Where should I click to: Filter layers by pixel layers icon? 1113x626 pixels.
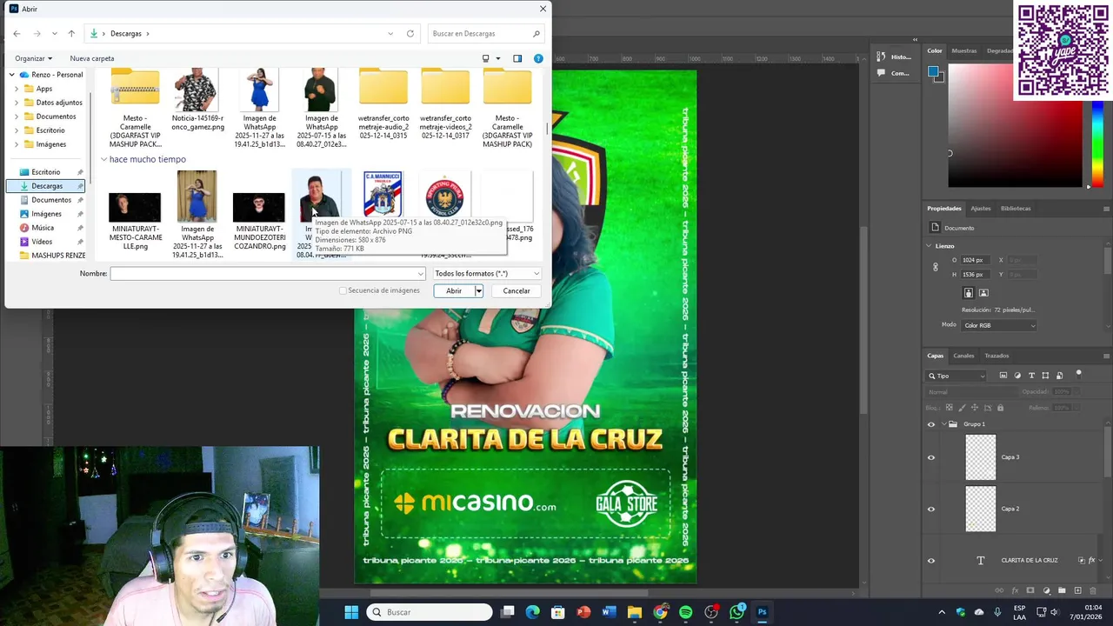coord(1003,376)
